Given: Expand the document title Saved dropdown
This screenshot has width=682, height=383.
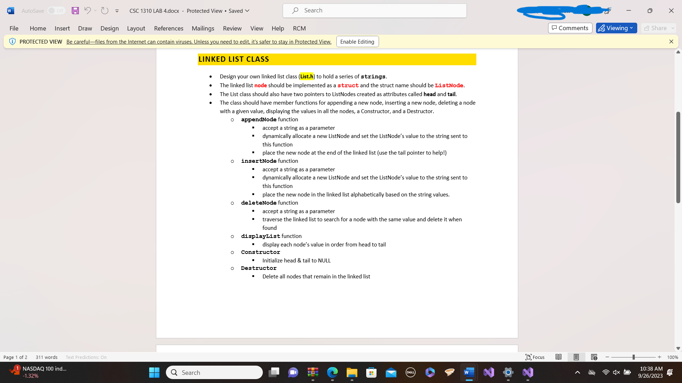Looking at the screenshot, I should [x=248, y=11].
